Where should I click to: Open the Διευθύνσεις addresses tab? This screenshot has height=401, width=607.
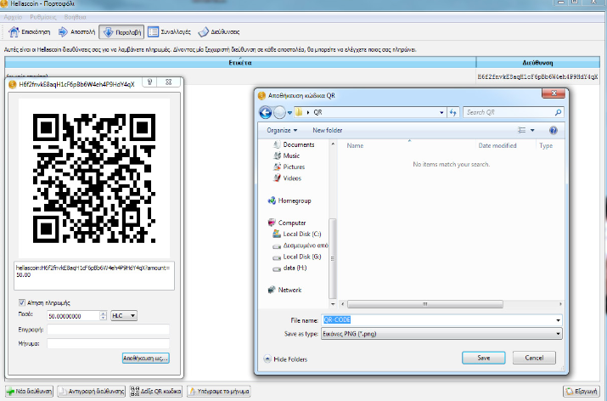[219, 31]
